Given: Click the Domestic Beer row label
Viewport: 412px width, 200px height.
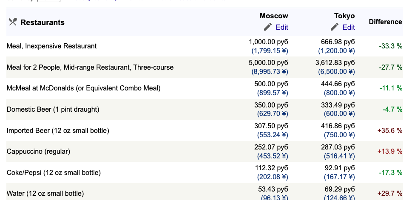Looking at the screenshot, I should click(x=53, y=110).
